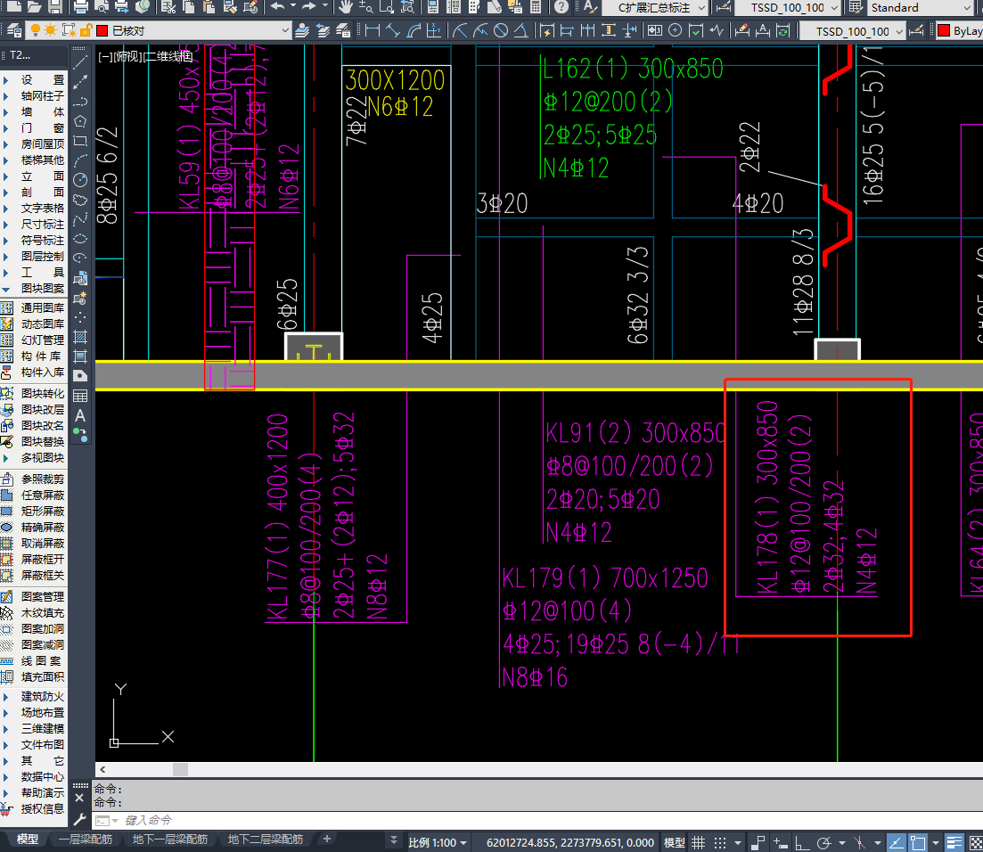The width and height of the screenshot is (983, 852).
Task: Open the Layer Properties manager icon
Action: (13, 30)
